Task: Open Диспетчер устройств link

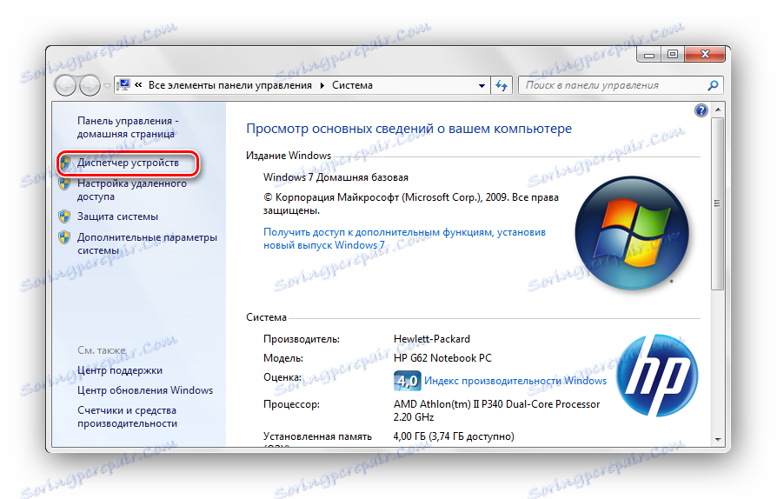Action: tap(128, 163)
